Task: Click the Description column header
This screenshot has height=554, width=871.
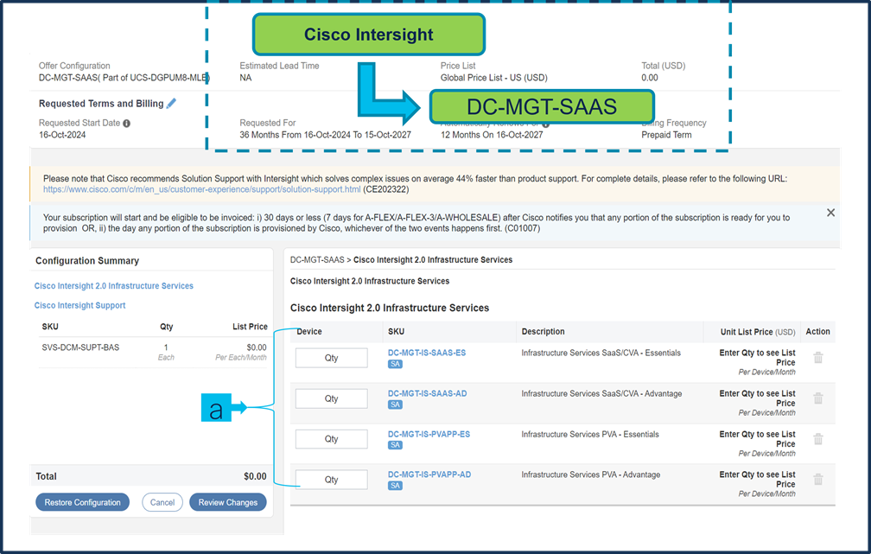Action: 543,332
